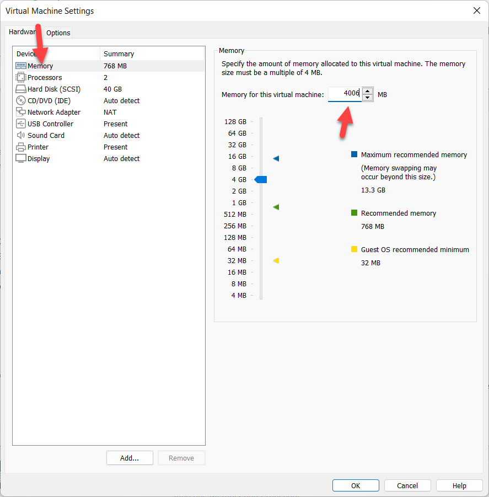
Task: Select the Sound Card speaker icon
Action: pyautogui.click(x=21, y=136)
